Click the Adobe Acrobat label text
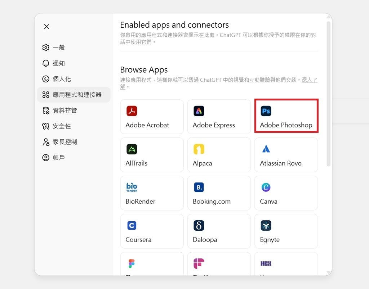This screenshot has height=289, width=369. 147,125
